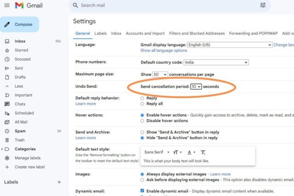Open Forwarding and POP/IMAP tab
The height and width of the screenshot is (196, 294).
click(253, 34)
